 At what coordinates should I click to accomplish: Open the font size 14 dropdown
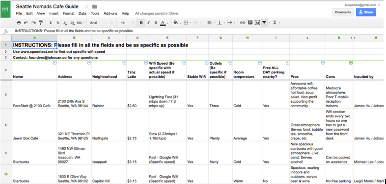(127, 23)
